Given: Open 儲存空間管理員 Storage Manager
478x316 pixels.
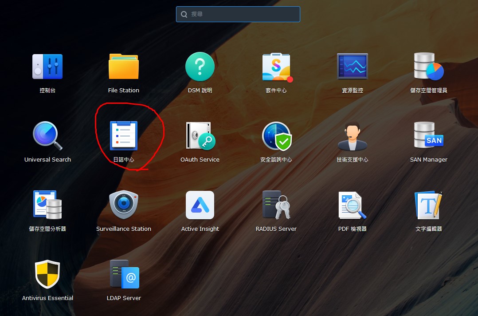Looking at the screenshot, I should [429, 67].
